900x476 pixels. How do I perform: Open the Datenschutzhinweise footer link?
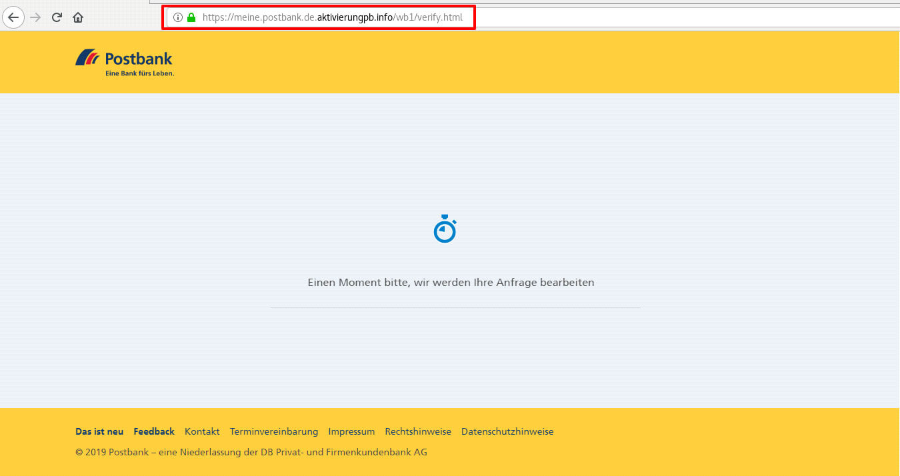pyautogui.click(x=507, y=431)
